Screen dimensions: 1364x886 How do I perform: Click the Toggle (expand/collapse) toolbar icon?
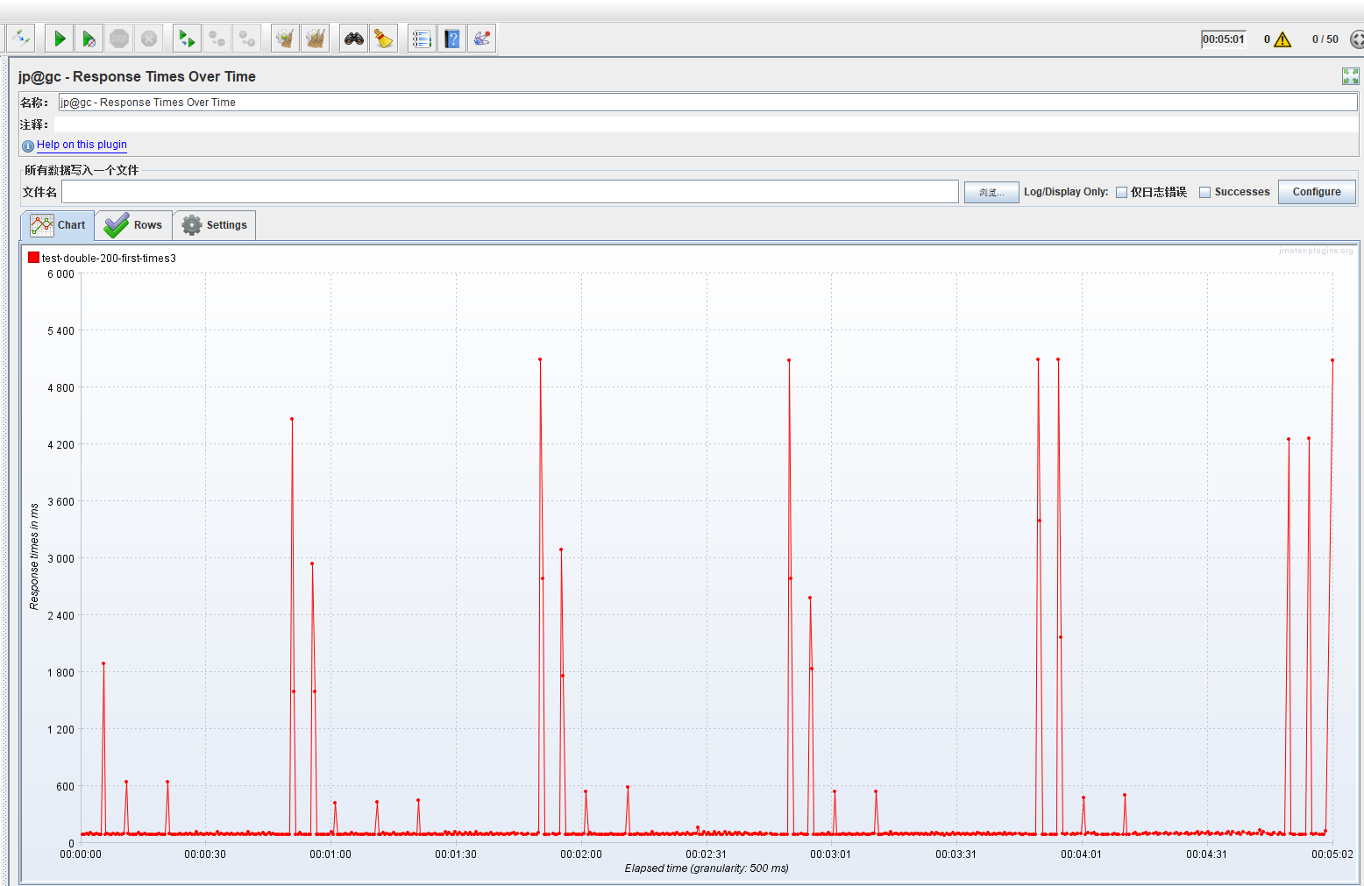coord(21,39)
